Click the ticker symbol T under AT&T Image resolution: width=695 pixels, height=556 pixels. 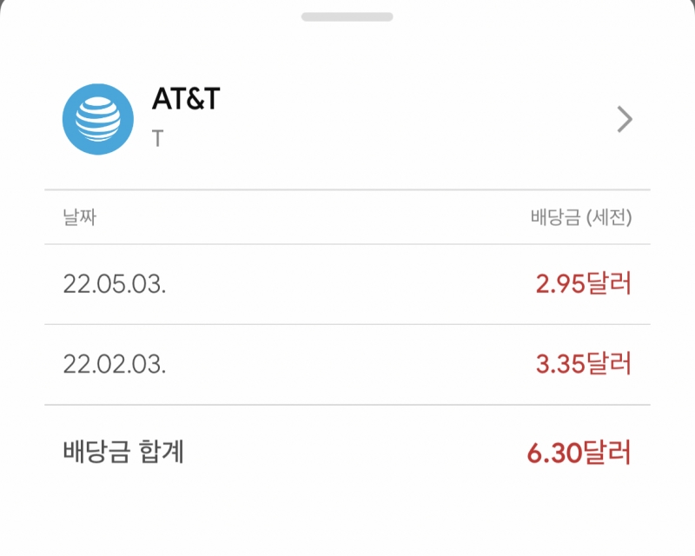[157, 139]
